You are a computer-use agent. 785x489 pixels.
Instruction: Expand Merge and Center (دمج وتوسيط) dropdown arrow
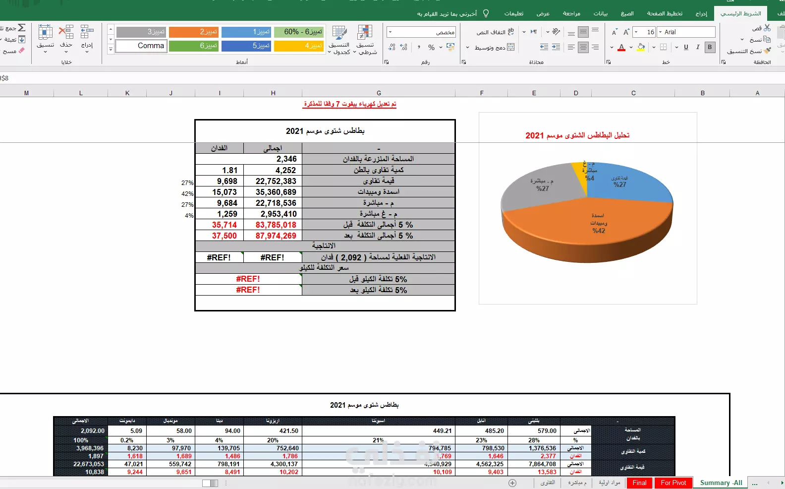pyautogui.click(x=467, y=48)
